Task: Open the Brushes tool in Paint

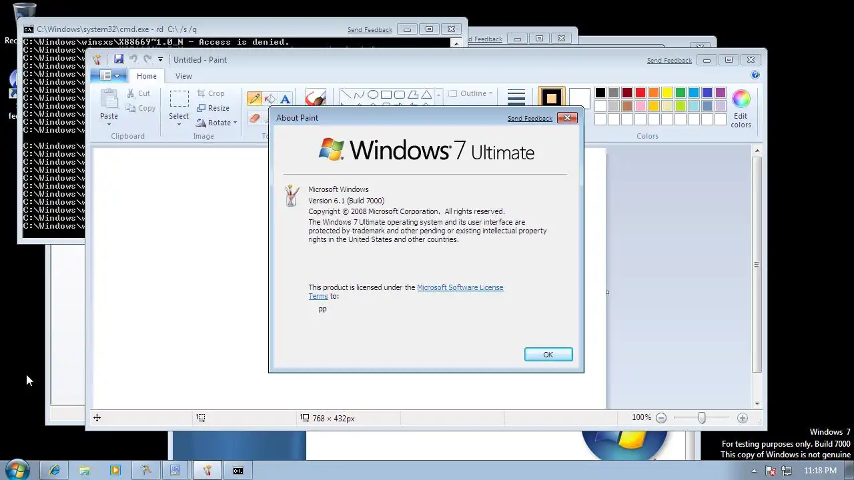Action: (315, 98)
